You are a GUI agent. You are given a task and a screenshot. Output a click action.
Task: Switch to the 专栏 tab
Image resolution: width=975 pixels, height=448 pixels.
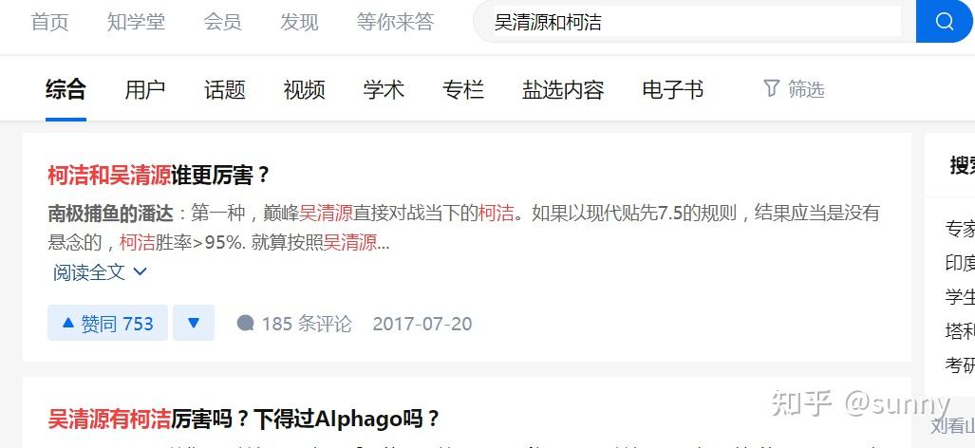pyautogui.click(x=463, y=90)
